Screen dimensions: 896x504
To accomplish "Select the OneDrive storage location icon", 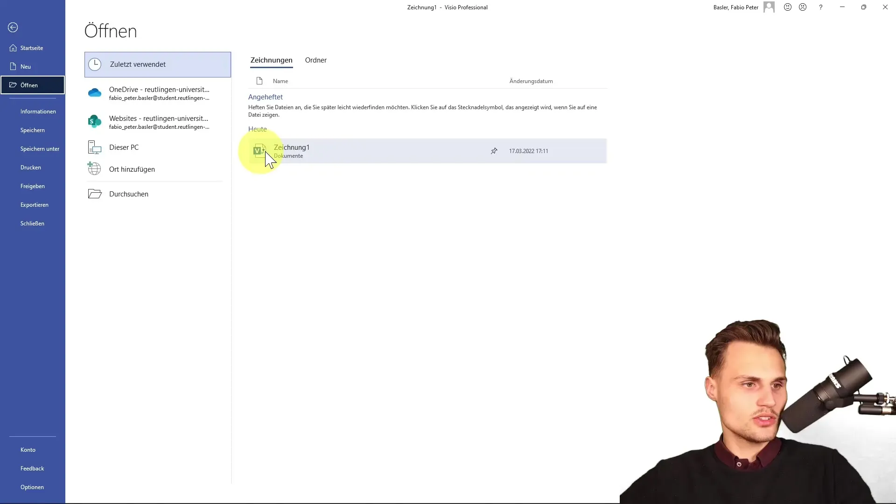I will [94, 92].
